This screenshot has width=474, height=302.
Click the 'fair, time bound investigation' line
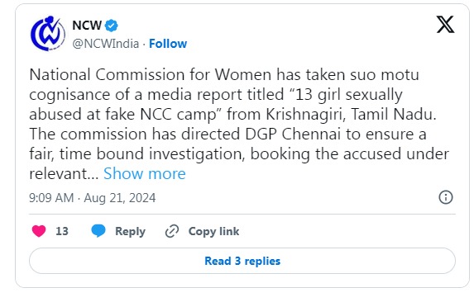tap(239, 154)
